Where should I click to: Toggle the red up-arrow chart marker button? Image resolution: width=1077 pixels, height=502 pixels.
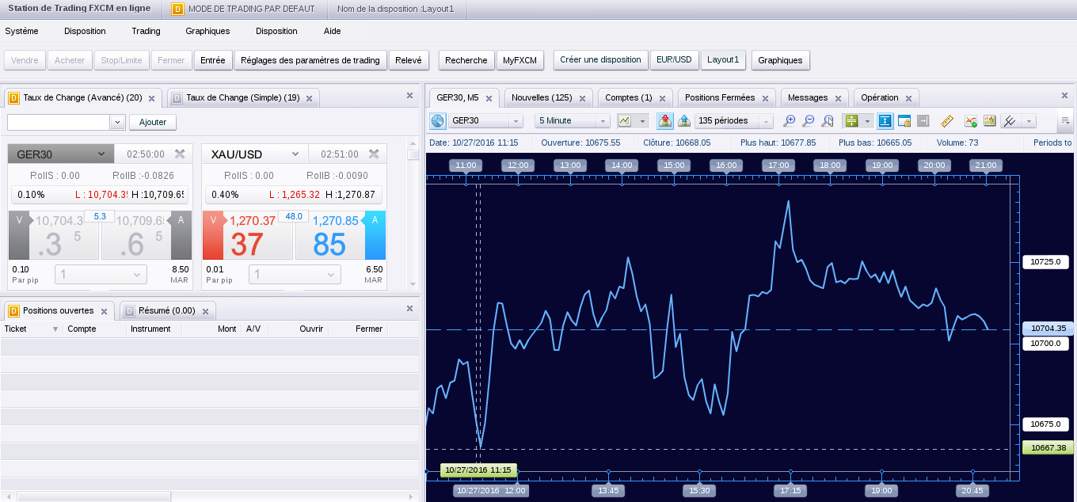[665, 121]
